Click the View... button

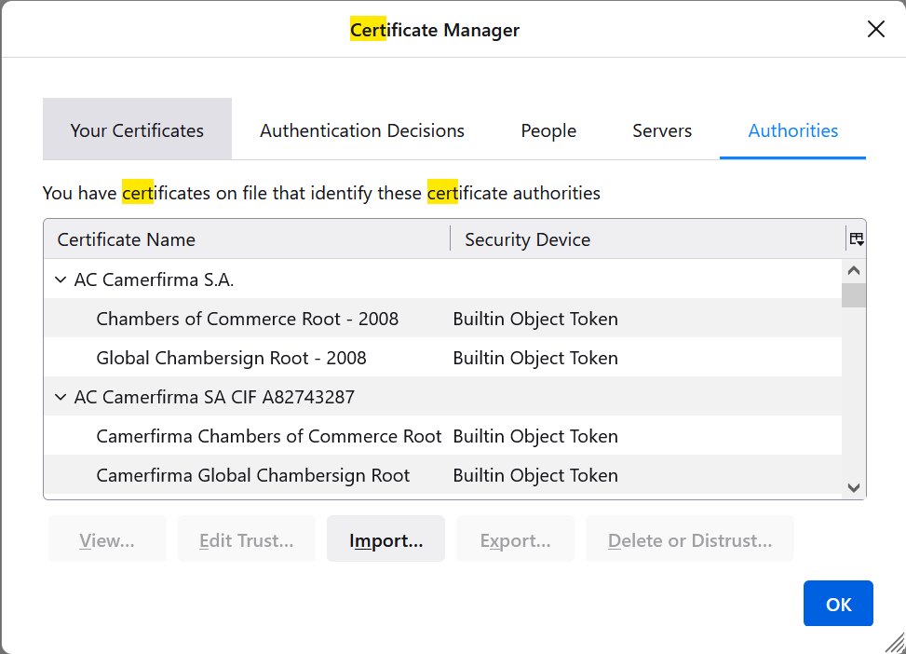(x=107, y=538)
